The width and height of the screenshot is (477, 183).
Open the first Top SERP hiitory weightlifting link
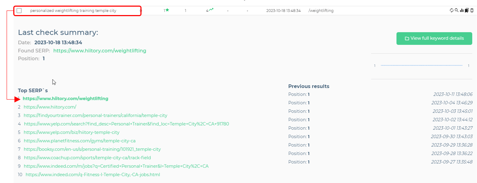(65, 99)
